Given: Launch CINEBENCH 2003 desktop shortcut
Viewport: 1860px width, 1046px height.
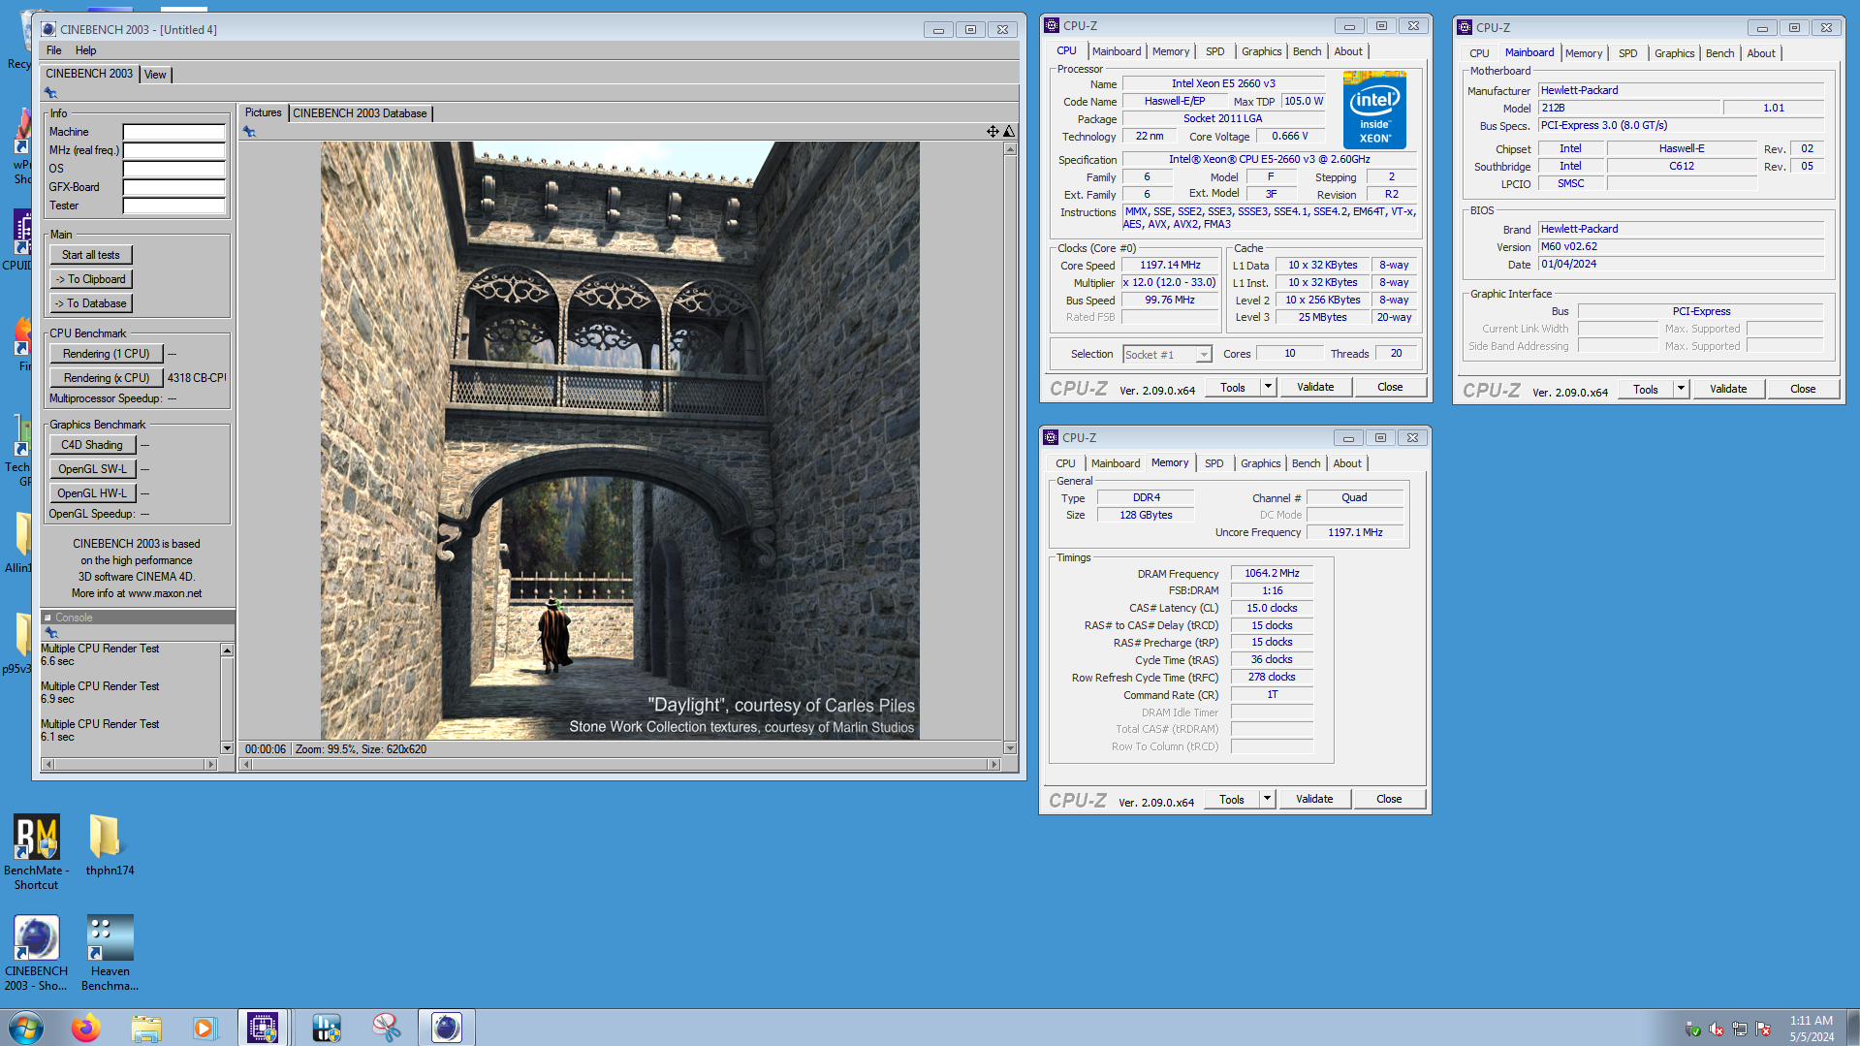Looking at the screenshot, I should (x=37, y=952).
